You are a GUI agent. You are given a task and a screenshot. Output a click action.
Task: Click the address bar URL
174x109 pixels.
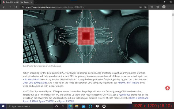pyautogui.click(x=55, y=7)
